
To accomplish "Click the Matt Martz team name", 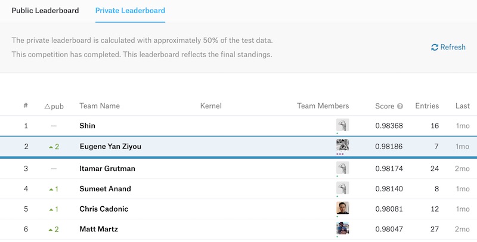I will (99, 229).
